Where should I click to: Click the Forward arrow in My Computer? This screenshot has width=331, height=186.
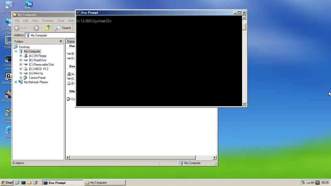coord(36,28)
